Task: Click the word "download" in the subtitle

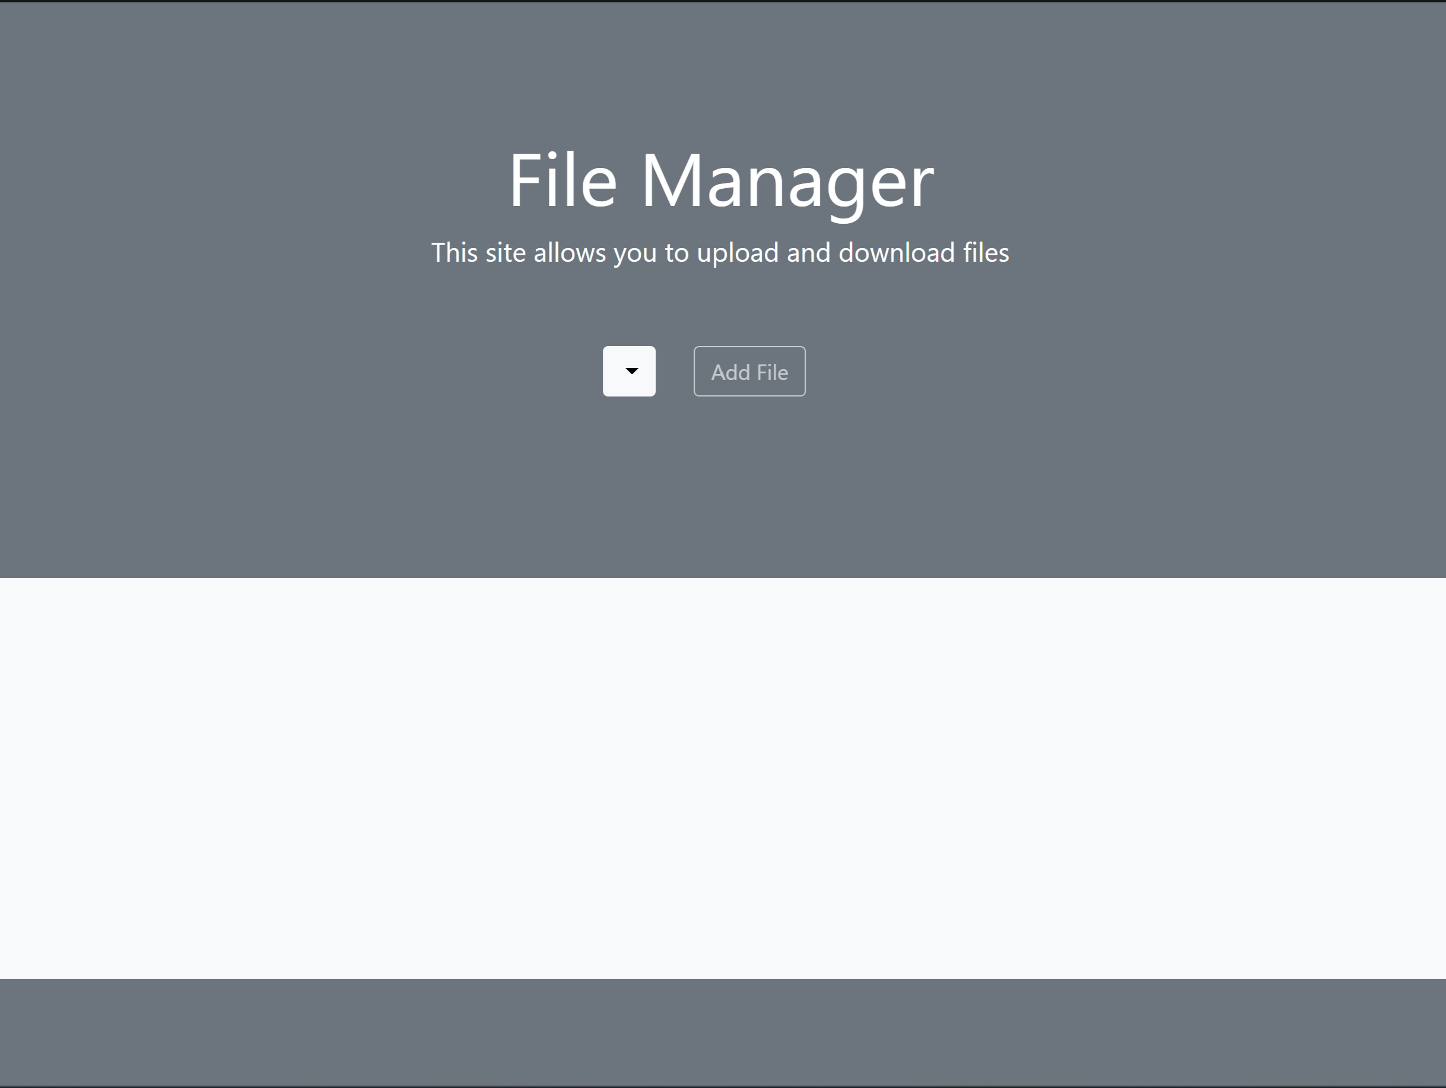Action: (x=896, y=253)
